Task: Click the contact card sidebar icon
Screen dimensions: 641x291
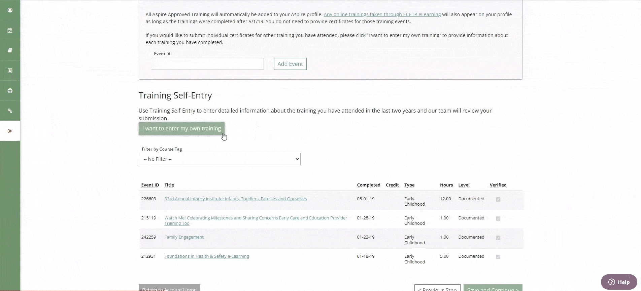Action: [x=10, y=71]
